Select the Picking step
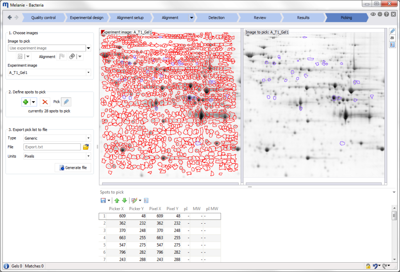The height and width of the screenshot is (272, 400). click(346, 18)
